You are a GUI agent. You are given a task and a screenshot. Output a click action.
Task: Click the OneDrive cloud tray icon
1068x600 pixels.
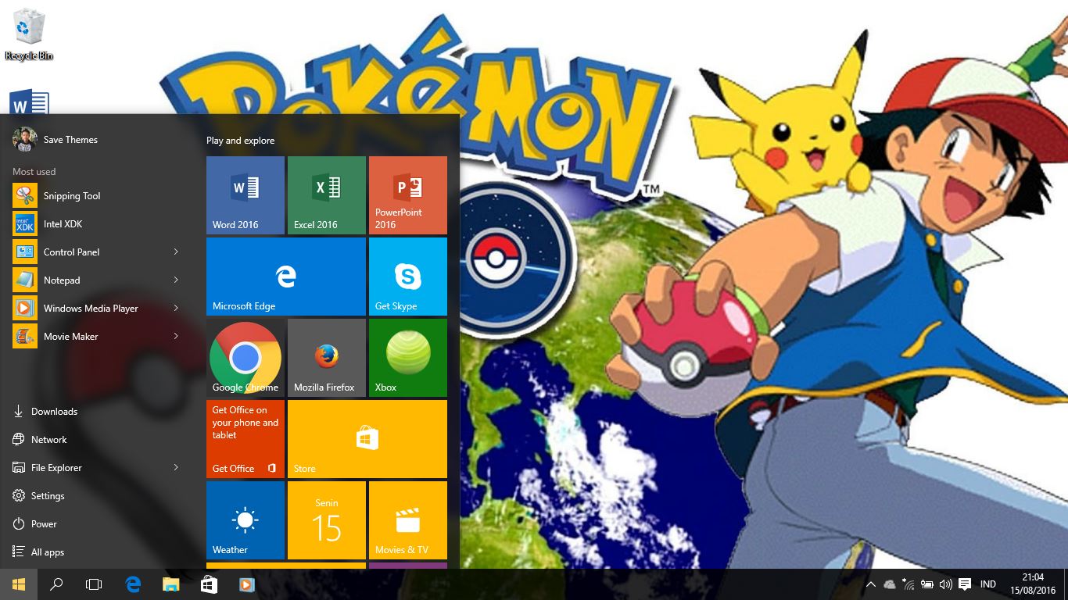(890, 584)
